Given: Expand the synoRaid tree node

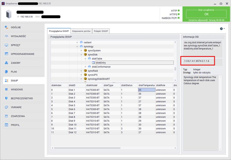Looking at the screenshot, I should (81, 71).
